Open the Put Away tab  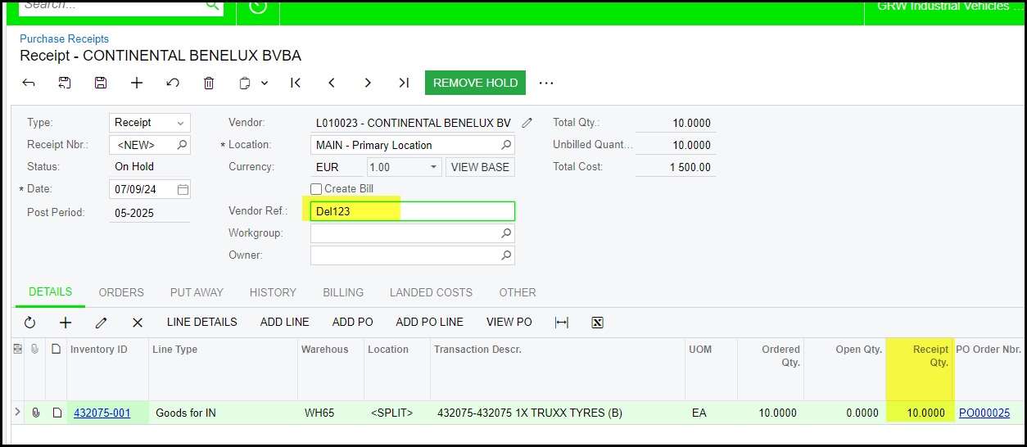point(197,292)
